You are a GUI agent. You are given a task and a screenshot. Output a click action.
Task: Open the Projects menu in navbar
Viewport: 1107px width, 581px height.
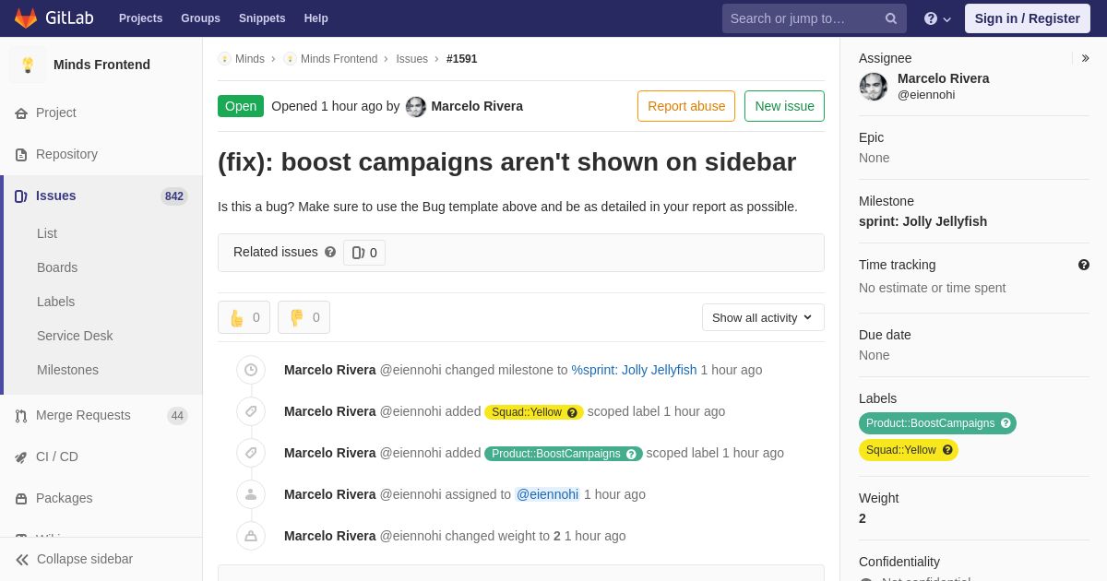coord(140,18)
